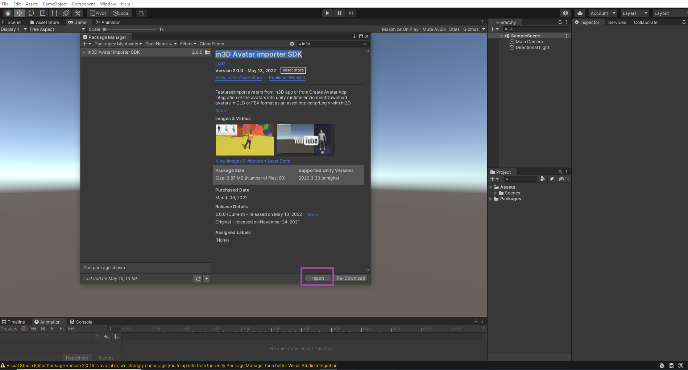Click the refresh packages icon

pyautogui.click(x=198, y=279)
